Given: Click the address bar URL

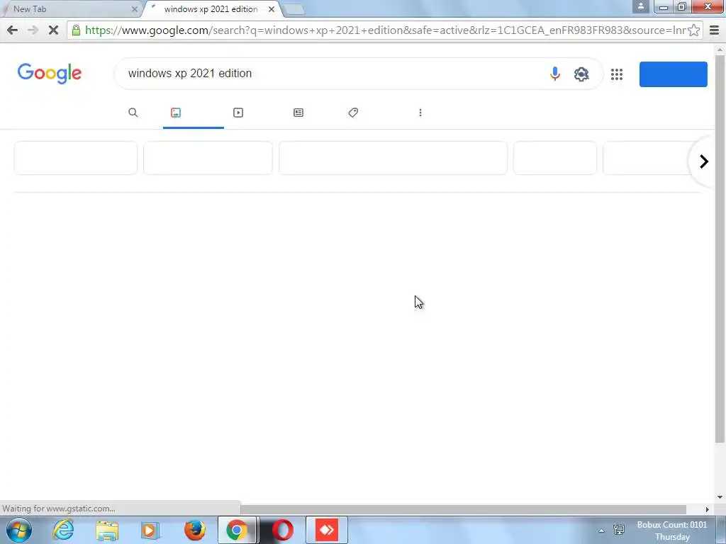Looking at the screenshot, I should click(x=384, y=30).
